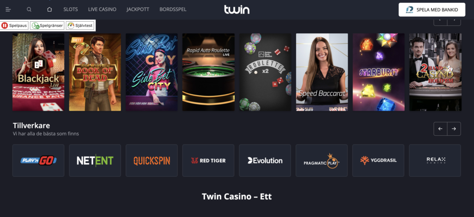Viewport: 474px width, 217px height.
Task: Open the Pragmatic Play provider tile
Action: pos(322,160)
